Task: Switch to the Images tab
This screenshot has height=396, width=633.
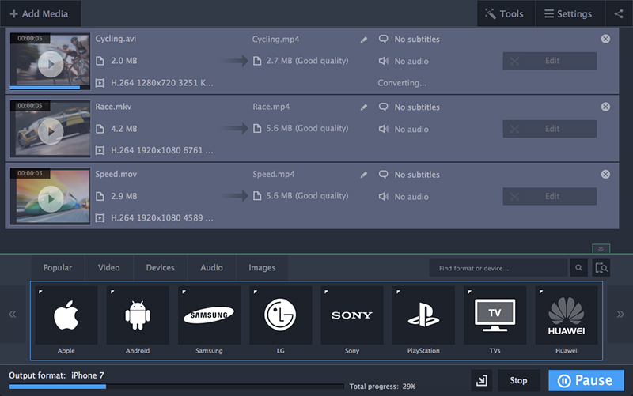Action: (x=262, y=267)
